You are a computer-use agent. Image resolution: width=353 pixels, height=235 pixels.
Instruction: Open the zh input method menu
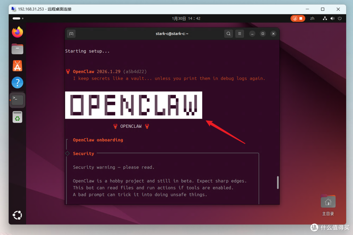coord(312,18)
